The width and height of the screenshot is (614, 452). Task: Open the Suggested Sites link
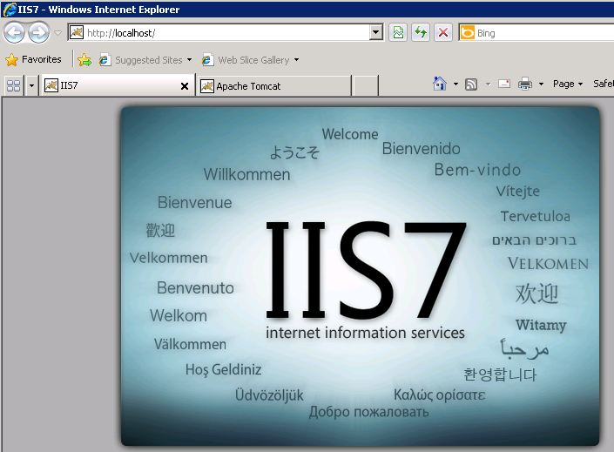pos(148,60)
